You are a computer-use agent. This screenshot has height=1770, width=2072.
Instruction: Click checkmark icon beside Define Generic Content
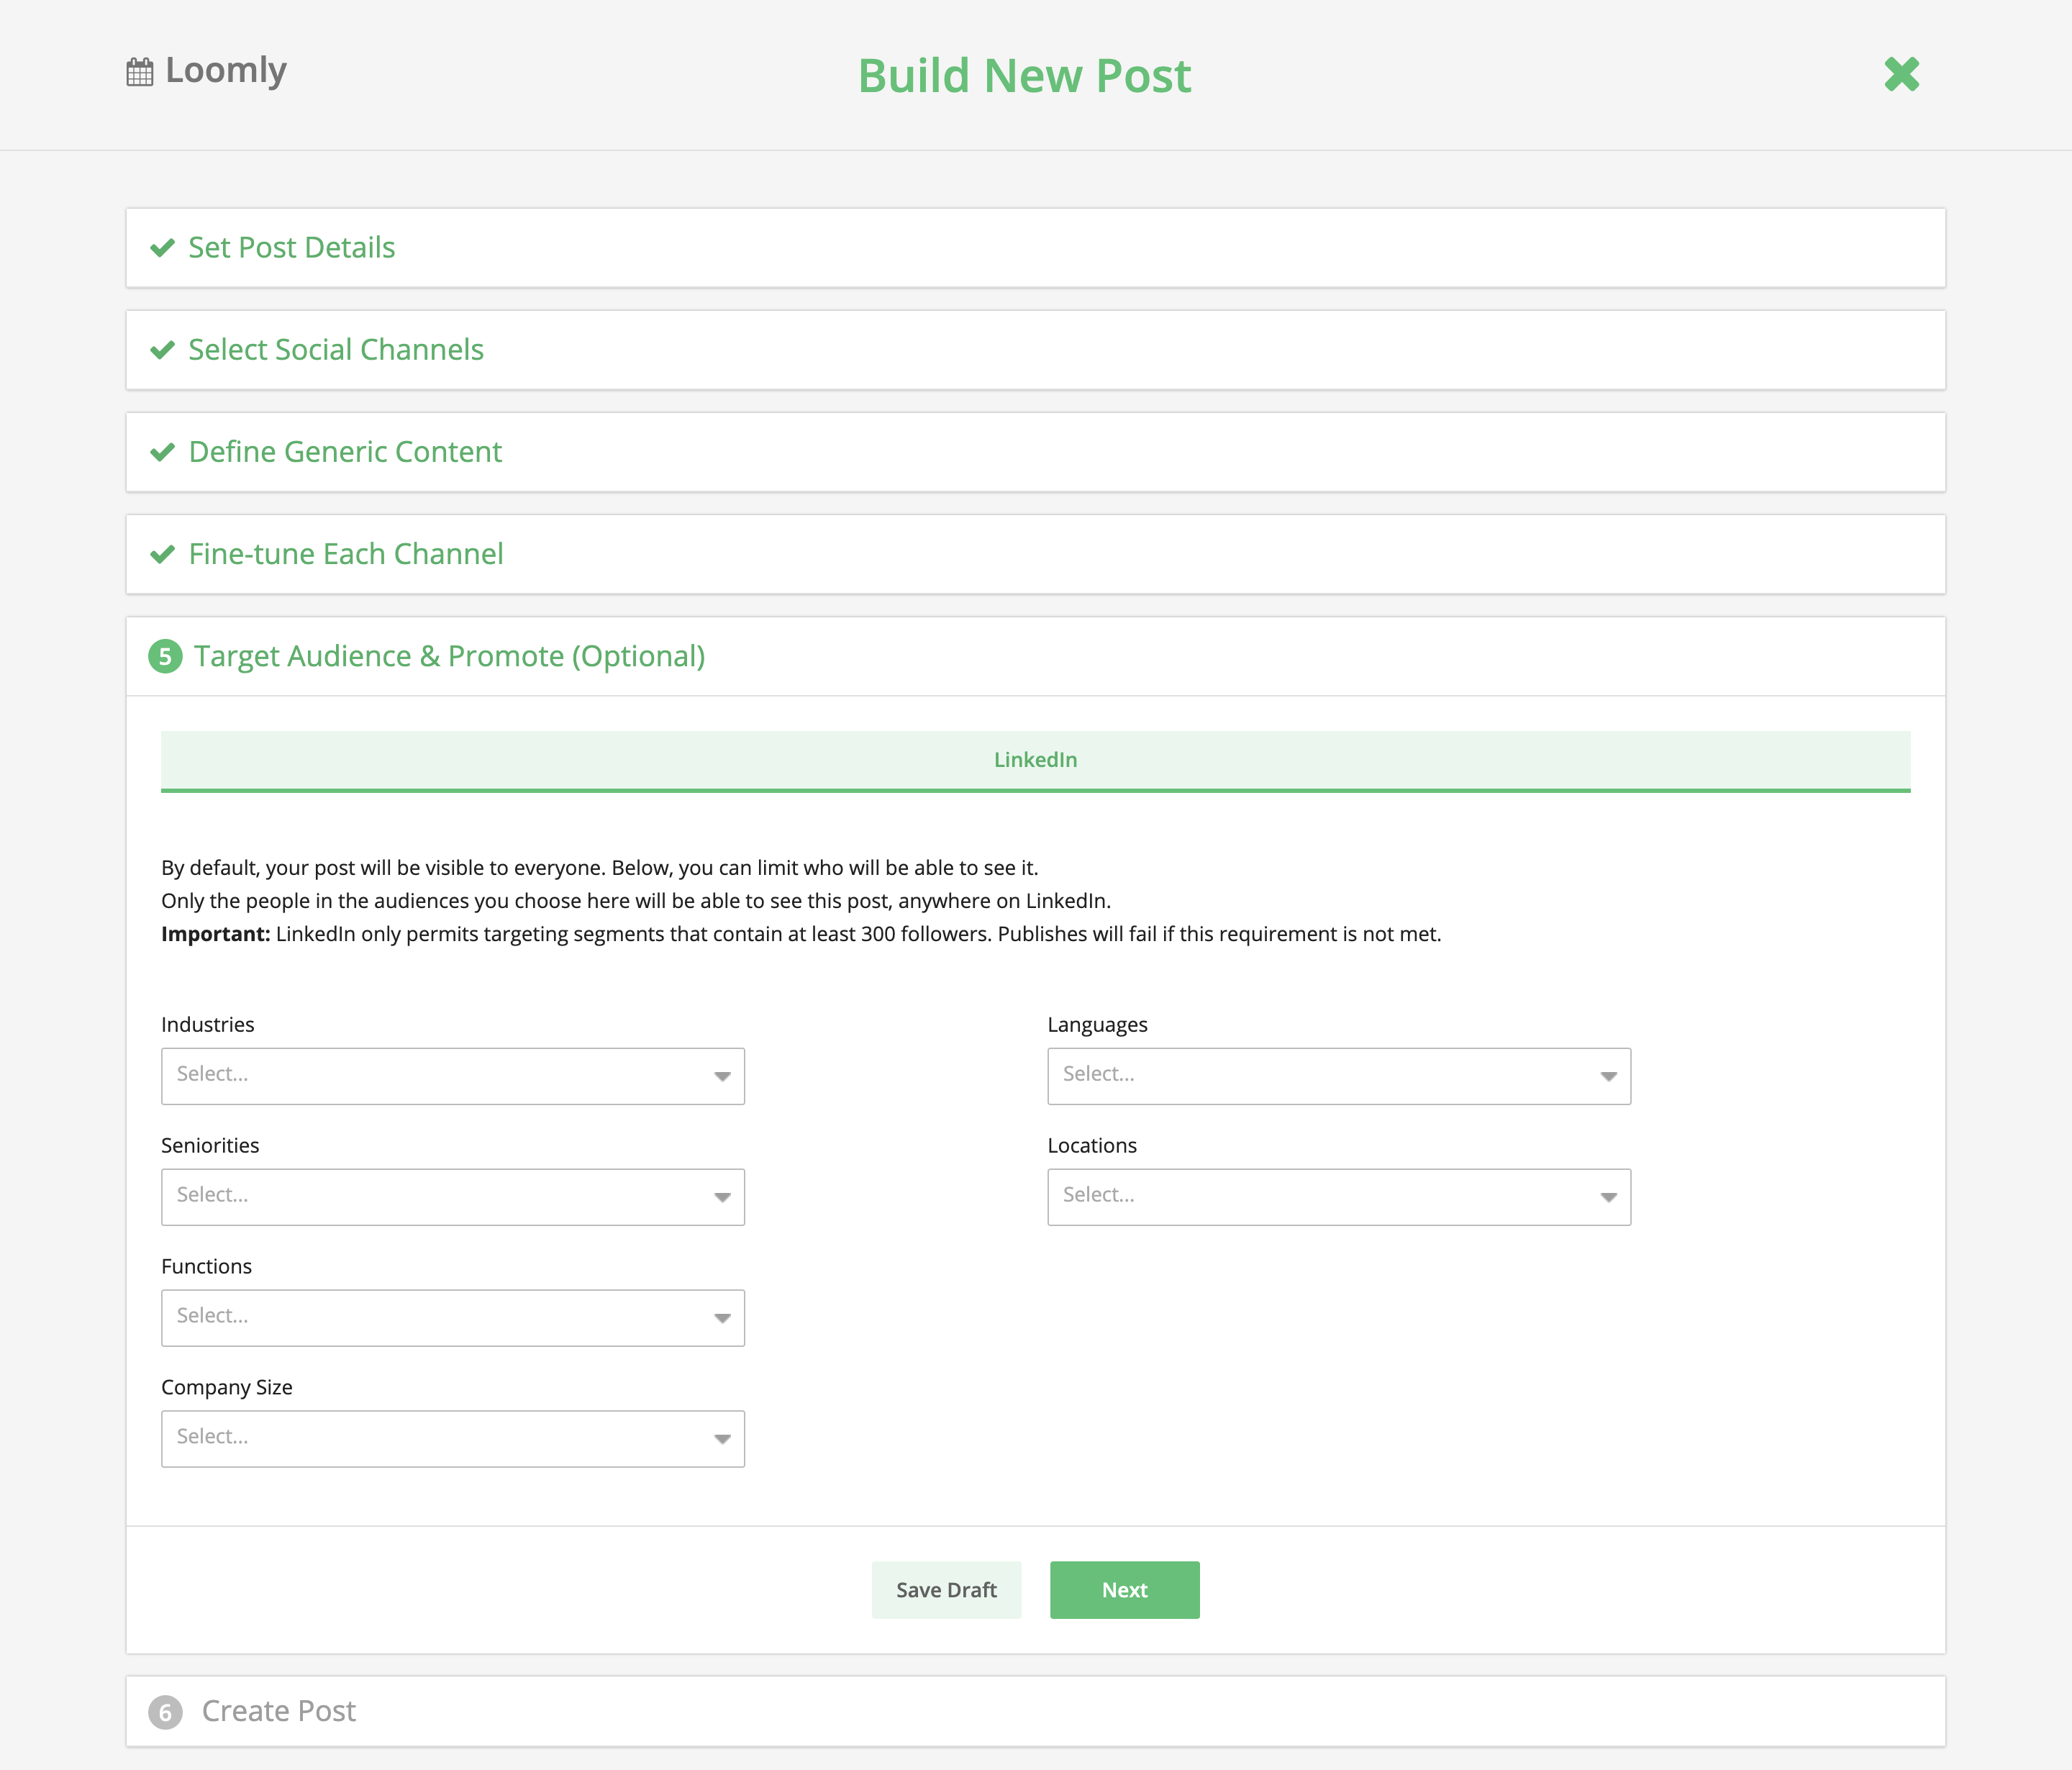pyautogui.click(x=162, y=452)
